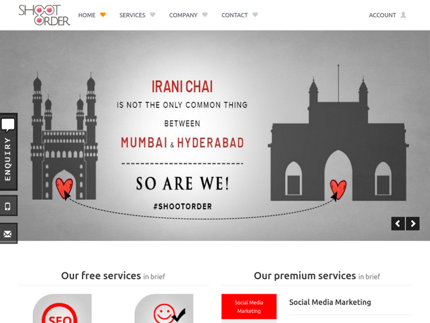The image size is (430, 323).
Task: Expand Services menu heart indicator
Action: [153, 15]
